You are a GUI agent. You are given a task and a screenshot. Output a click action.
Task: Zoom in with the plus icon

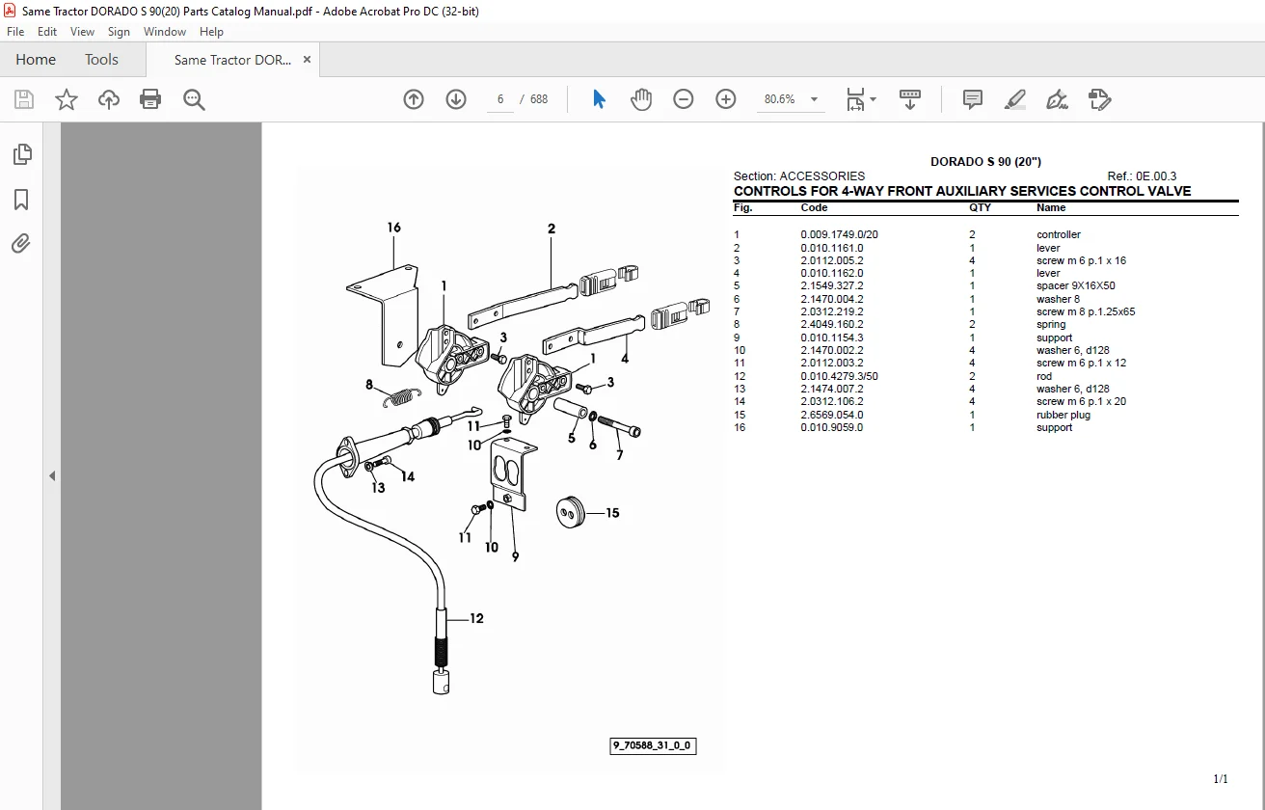tap(726, 99)
